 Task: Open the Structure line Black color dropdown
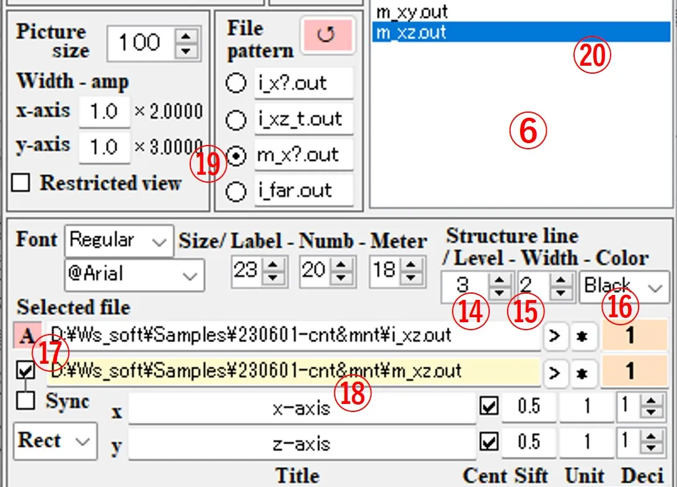coord(624,287)
